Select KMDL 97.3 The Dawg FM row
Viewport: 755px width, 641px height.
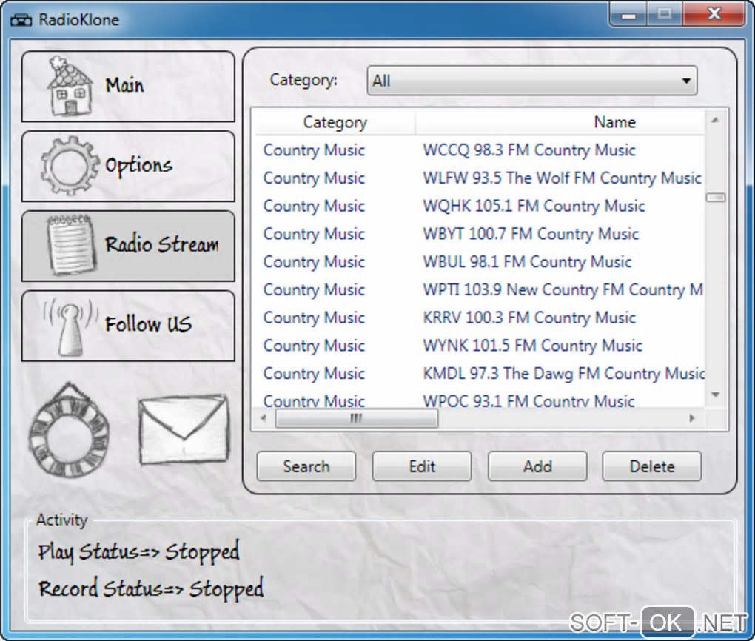(479, 373)
